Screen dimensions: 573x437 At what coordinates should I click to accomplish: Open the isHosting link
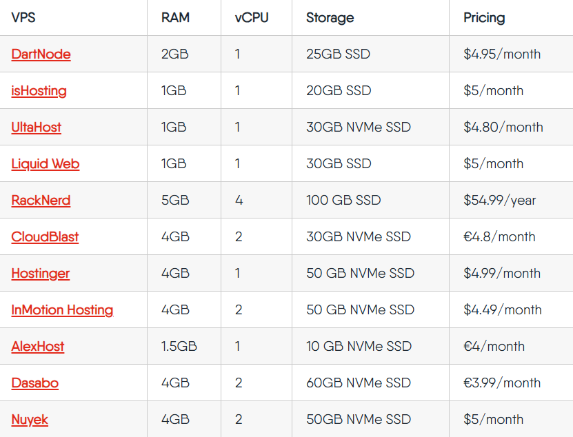click(x=39, y=90)
